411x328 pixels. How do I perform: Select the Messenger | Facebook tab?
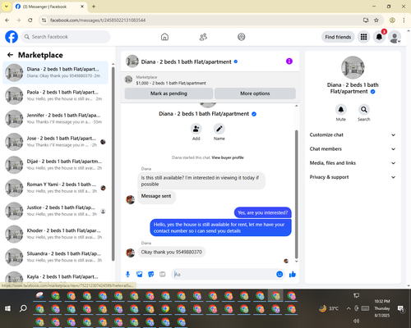[50, 7]
